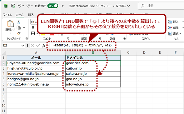Select column E header

point(160,52)
